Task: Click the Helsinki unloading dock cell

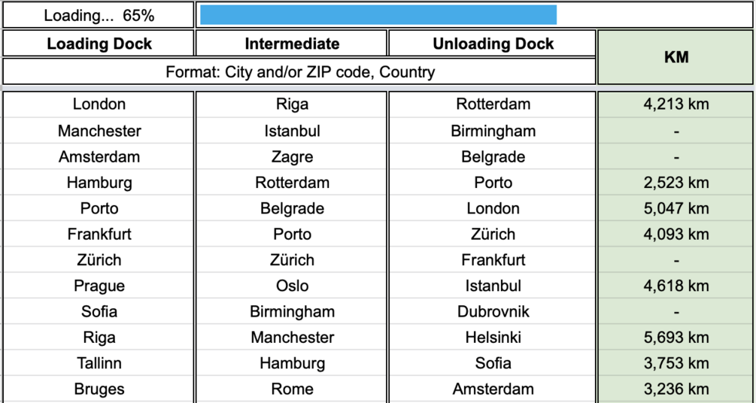Action: pos(493,338)
